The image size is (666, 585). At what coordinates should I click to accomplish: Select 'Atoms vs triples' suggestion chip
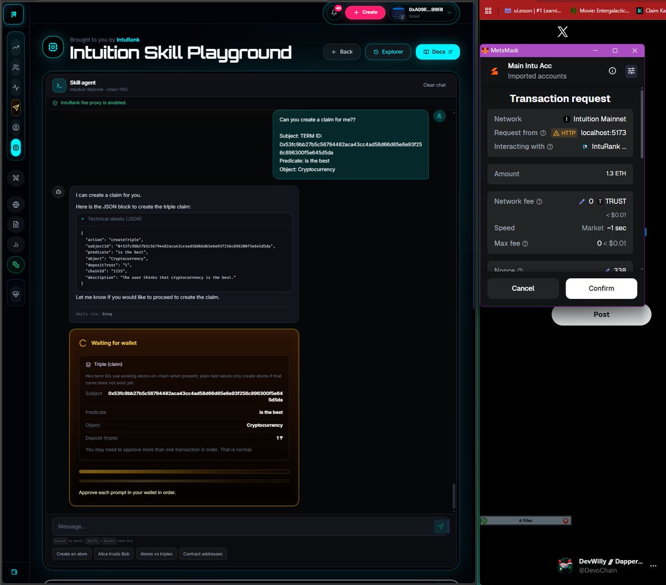(156, 554)
